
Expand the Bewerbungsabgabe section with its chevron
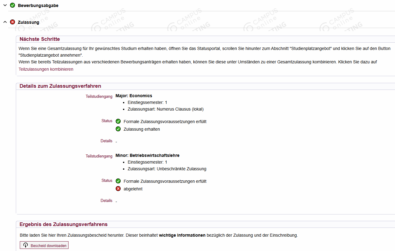(x=5, y=5)
